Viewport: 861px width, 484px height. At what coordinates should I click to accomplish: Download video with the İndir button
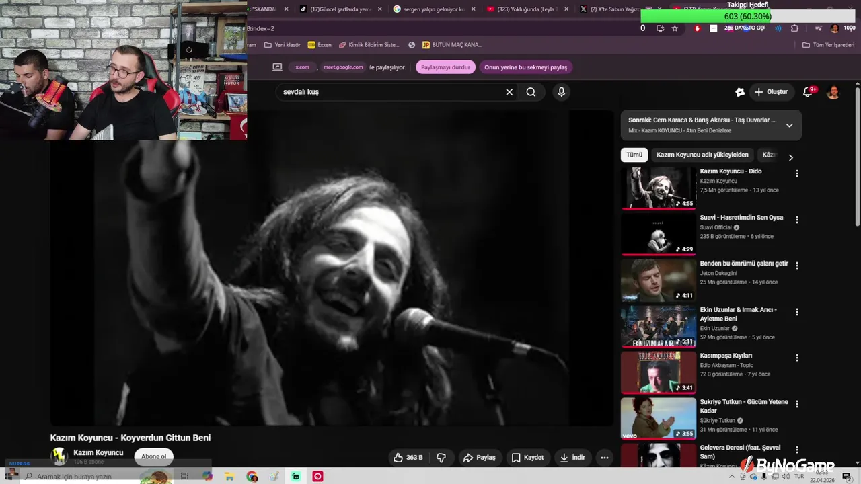[572, 458]
